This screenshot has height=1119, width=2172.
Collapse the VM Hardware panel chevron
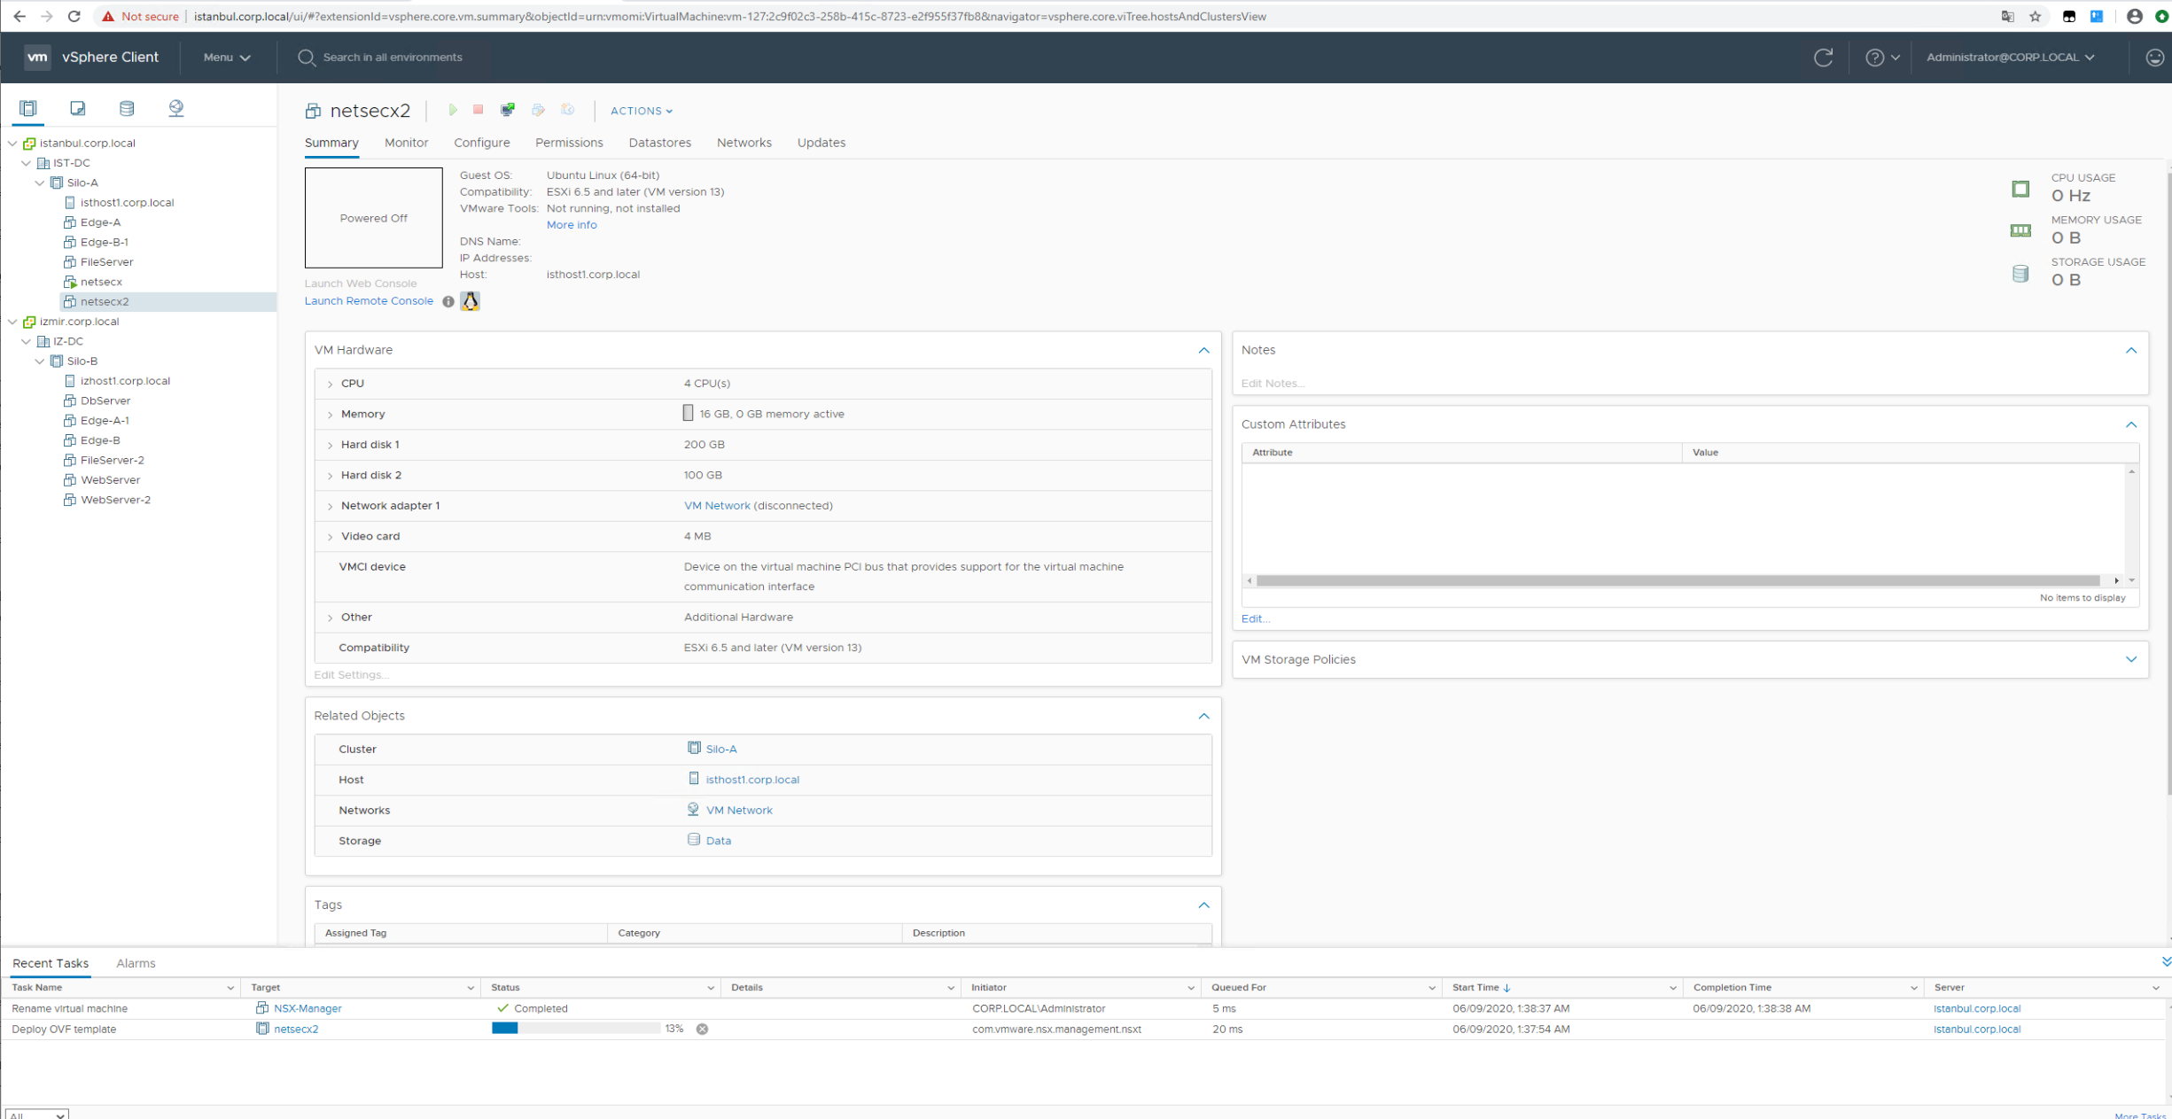[1203, 350]
